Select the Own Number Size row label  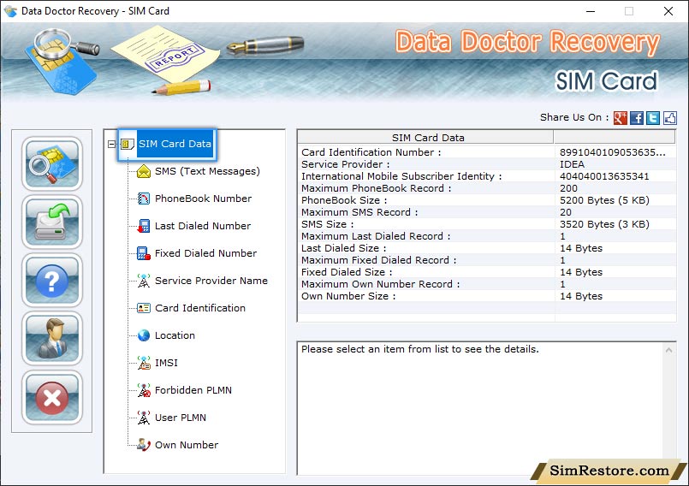pos(348,296)
